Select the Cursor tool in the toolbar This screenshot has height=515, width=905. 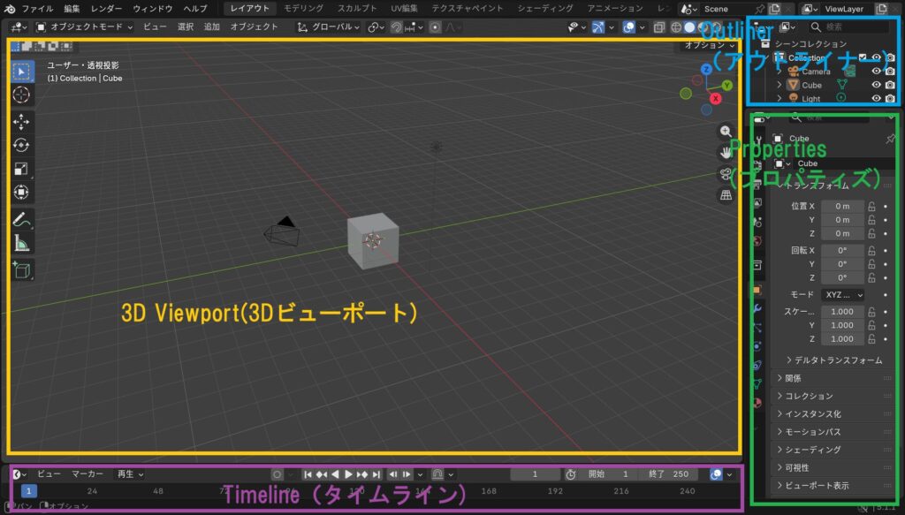tap(22, 95)
